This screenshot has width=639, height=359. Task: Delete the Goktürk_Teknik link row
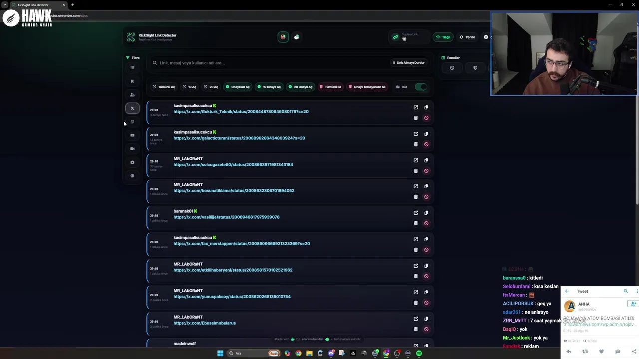(x=416, y=118)
